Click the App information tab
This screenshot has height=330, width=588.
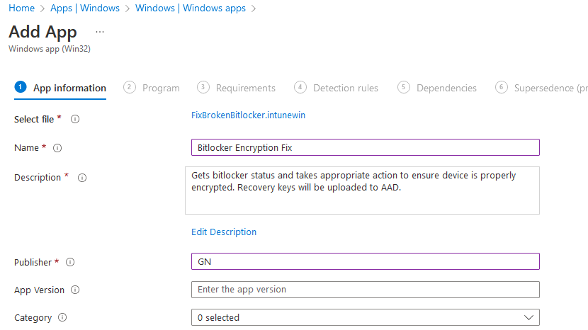click(60, 88)
